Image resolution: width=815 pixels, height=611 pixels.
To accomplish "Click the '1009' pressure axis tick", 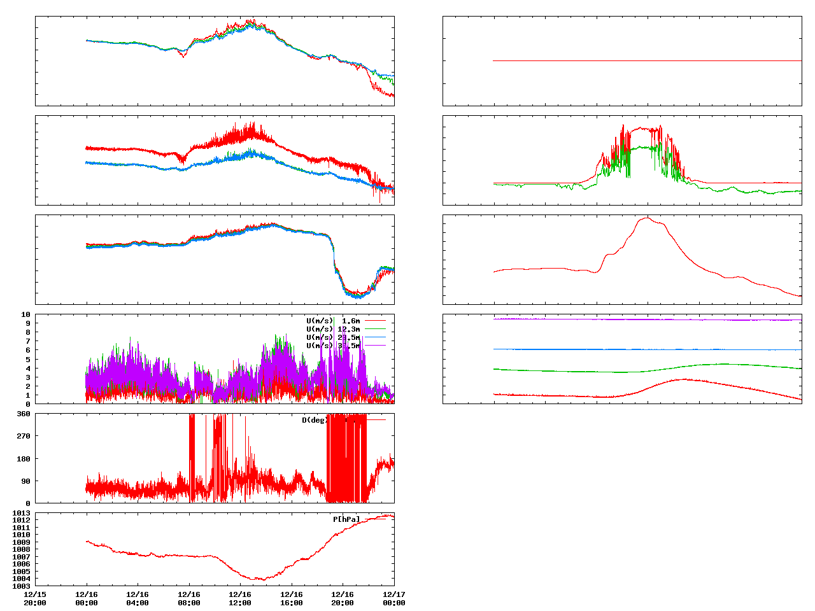I will tap(22, 542).
